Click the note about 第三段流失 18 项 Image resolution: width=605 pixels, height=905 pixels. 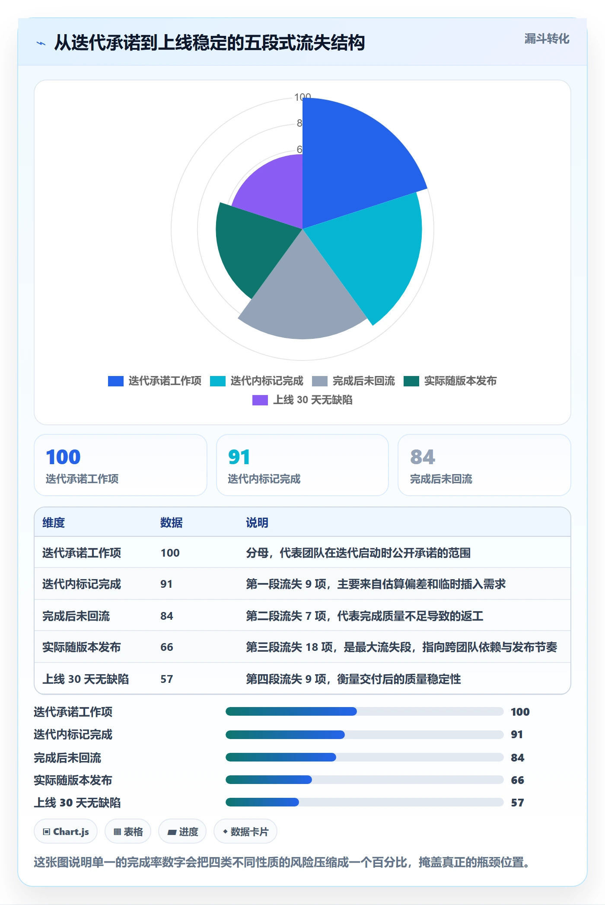401,647
